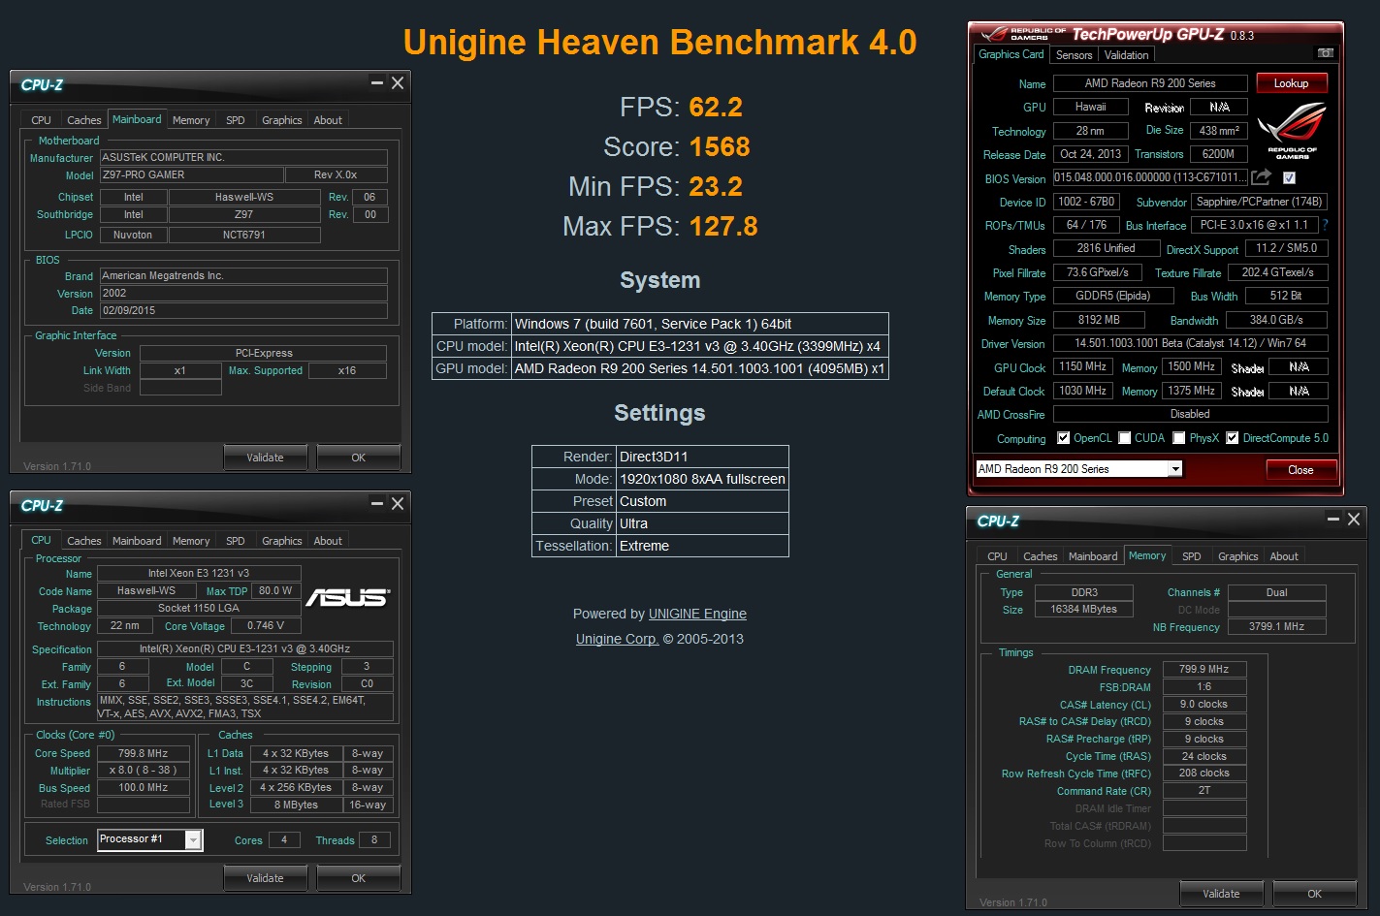
Task: Click the GPU-Z Name field showing AMD Radeon R9 200 Series
Action: click(x=1150, y=83)
